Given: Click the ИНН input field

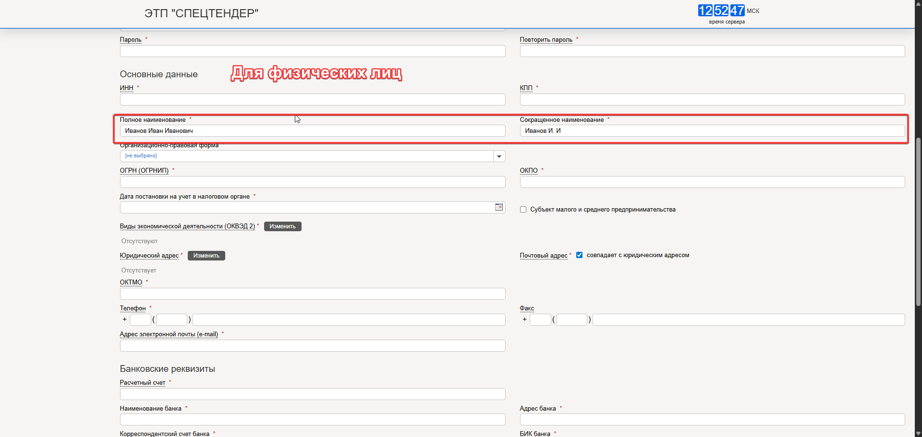Looking at the screenshot, I should [312, 100].
